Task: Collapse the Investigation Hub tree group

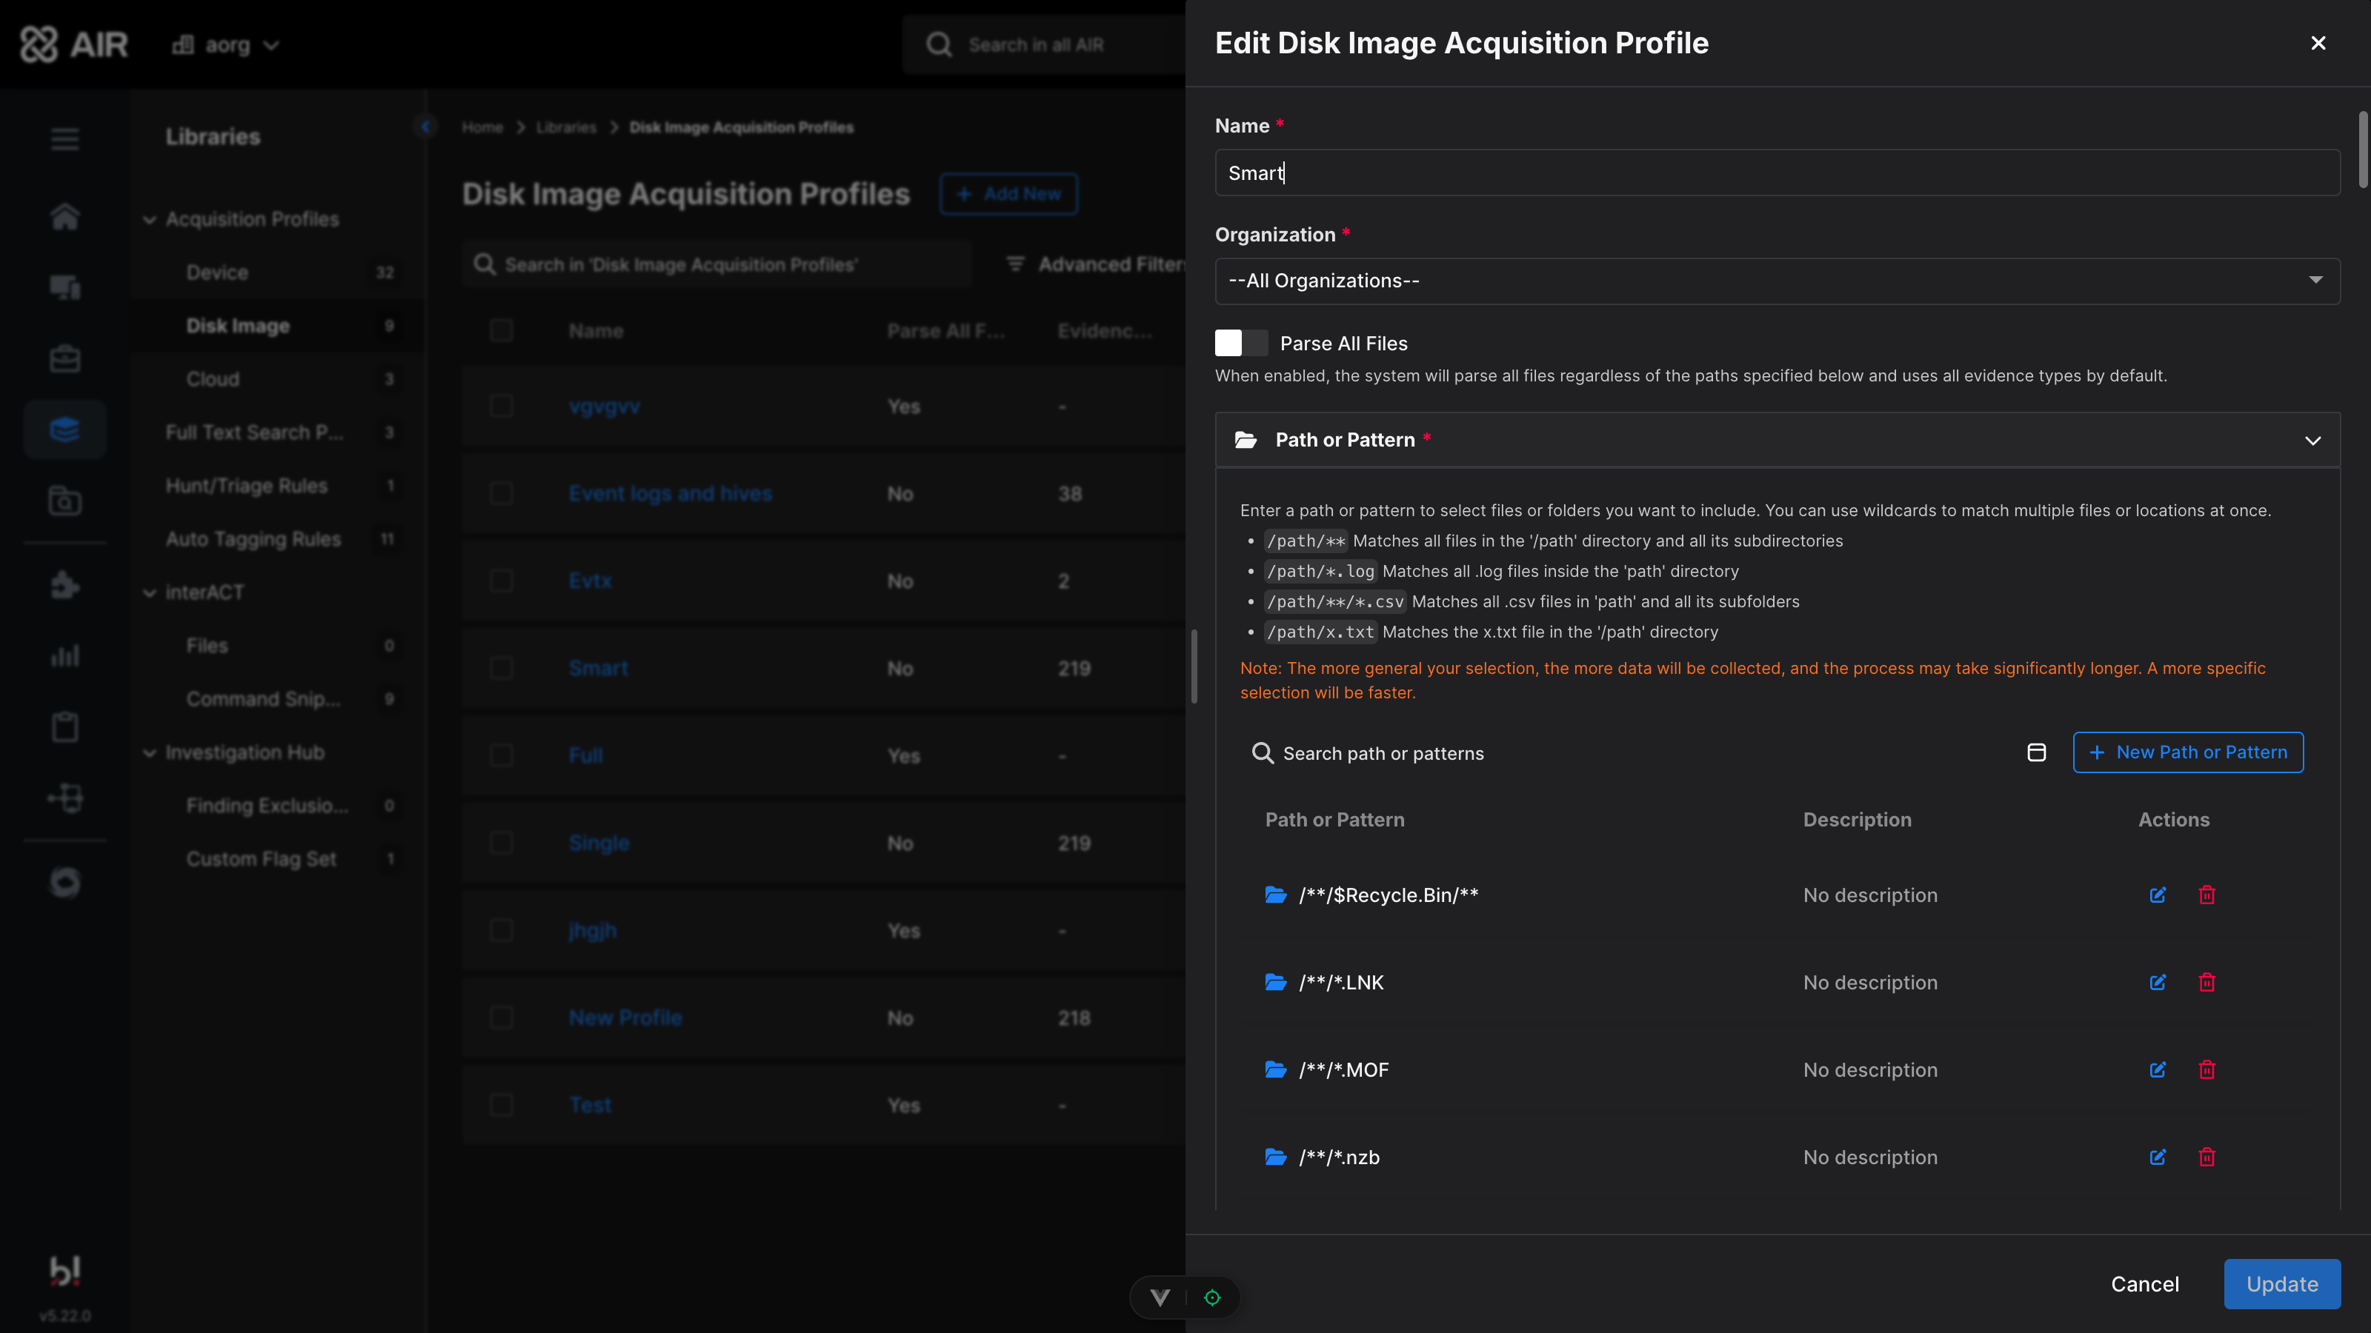Action: (149, 752)
